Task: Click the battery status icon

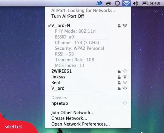Action: point(145,4)
